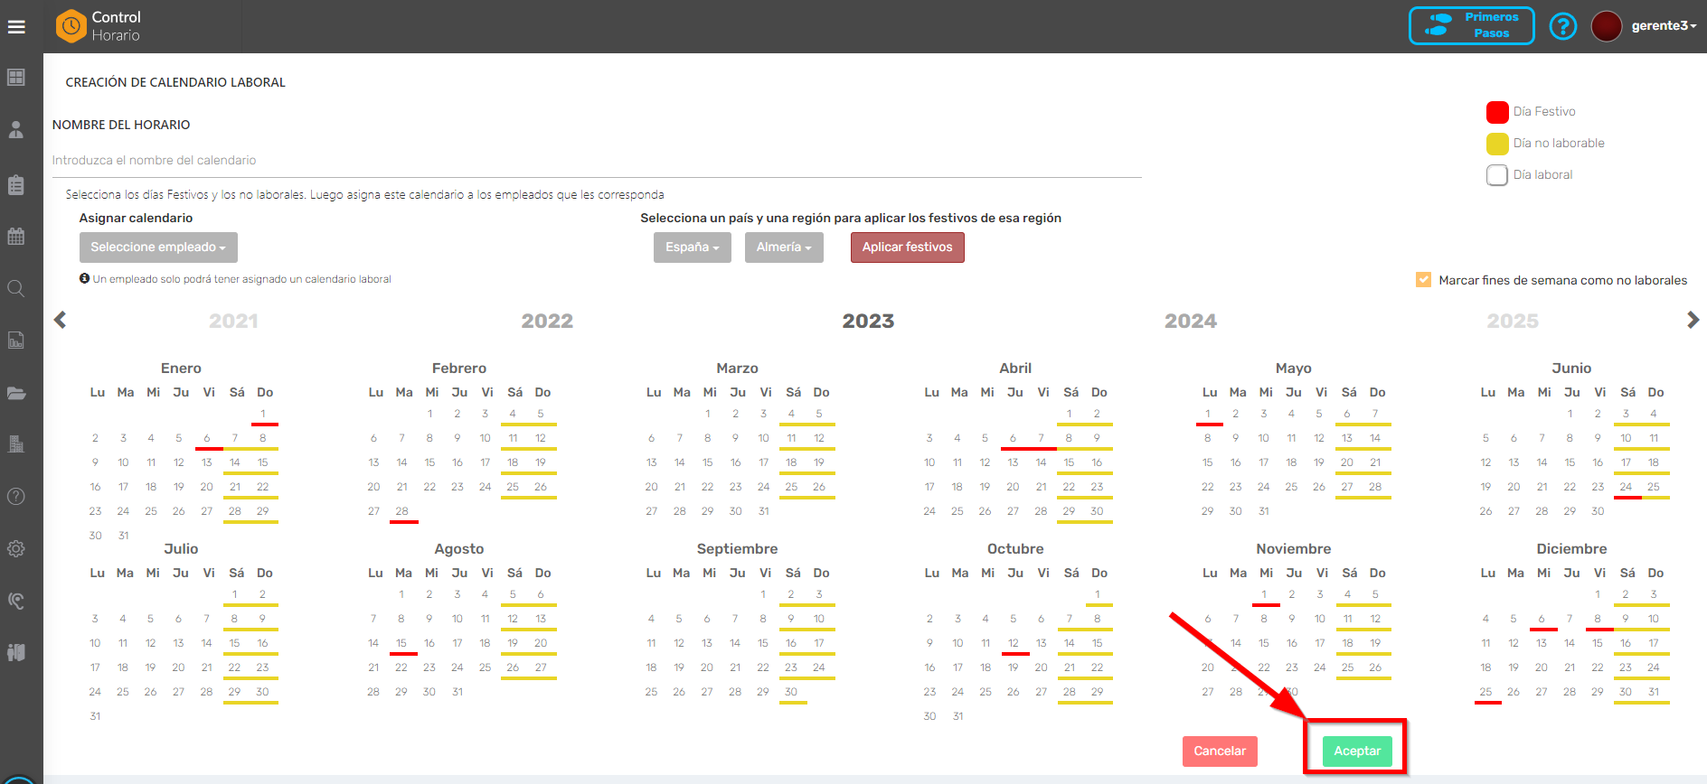This screenshot has width=1707, height=784.
Task: Click day 6 in Enero
Action: click(x=207, y=438)
